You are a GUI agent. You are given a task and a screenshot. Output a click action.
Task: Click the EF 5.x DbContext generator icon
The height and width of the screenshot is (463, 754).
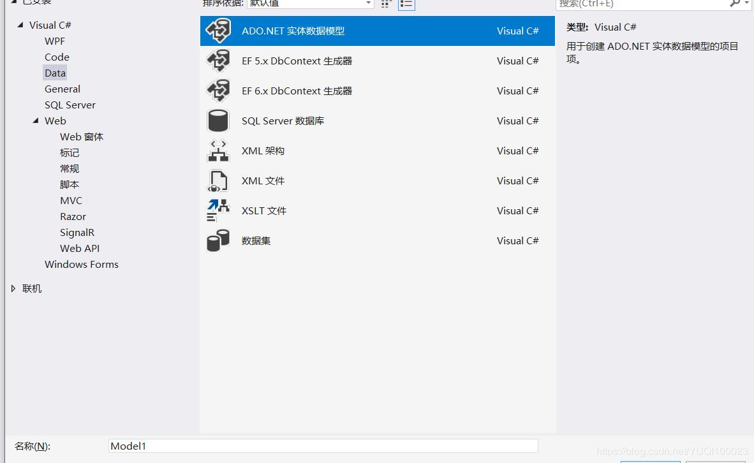pos(218,61)
